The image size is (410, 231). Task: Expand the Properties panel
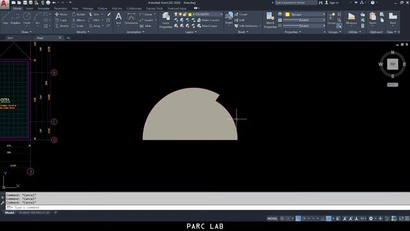click(x=293, y=32)
